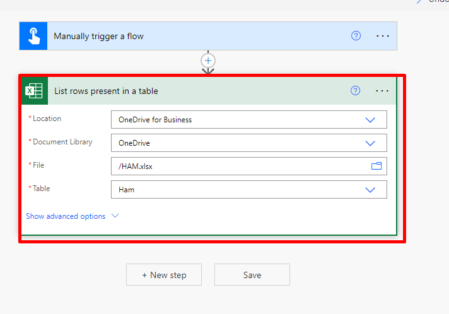Open help for Manually trigger a flow
The width and height of the screenshot is (449, 314).
356,36
